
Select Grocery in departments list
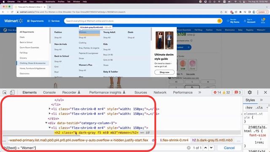[23, 58]
